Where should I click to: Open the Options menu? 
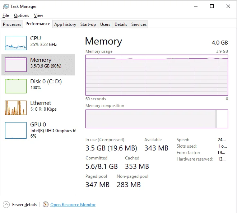[22, 15]
